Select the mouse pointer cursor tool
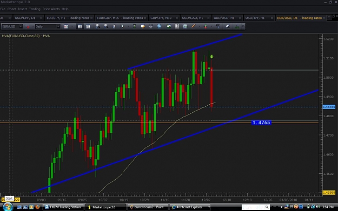 click(x=114, y=26)
